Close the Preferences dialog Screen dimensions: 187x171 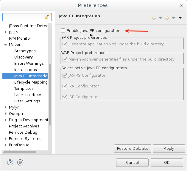pos(181,5)
